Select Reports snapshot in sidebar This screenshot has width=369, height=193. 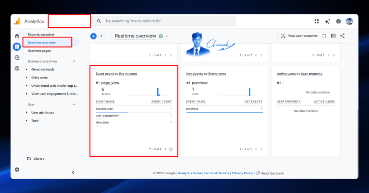coord(41,34)
